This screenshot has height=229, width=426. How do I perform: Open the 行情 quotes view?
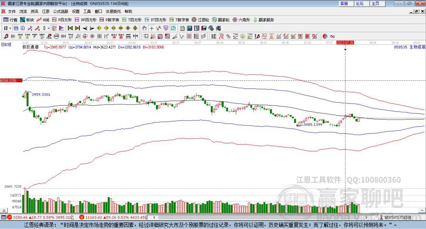pyautogui.click(x=10, y=20)
